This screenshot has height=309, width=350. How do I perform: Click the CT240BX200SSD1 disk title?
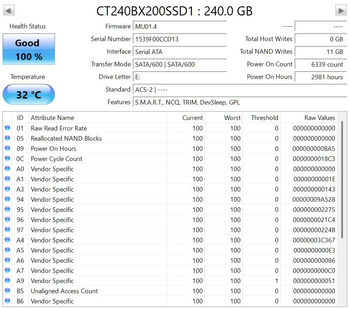pyautogui.click(x=174, y=11)
